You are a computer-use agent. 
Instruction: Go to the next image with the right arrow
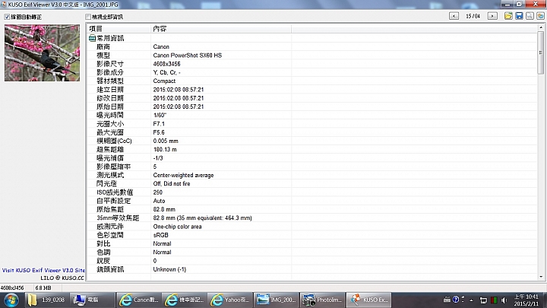[x=492, y=16]
